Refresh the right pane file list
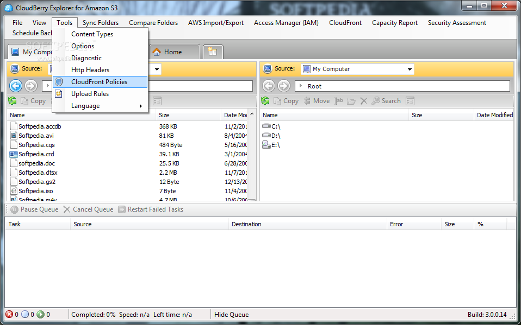521x325 pixels. point(265,101)
